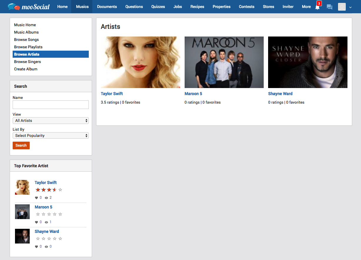Click Taylor Swift's star rating in sidebar

[49, 190]
